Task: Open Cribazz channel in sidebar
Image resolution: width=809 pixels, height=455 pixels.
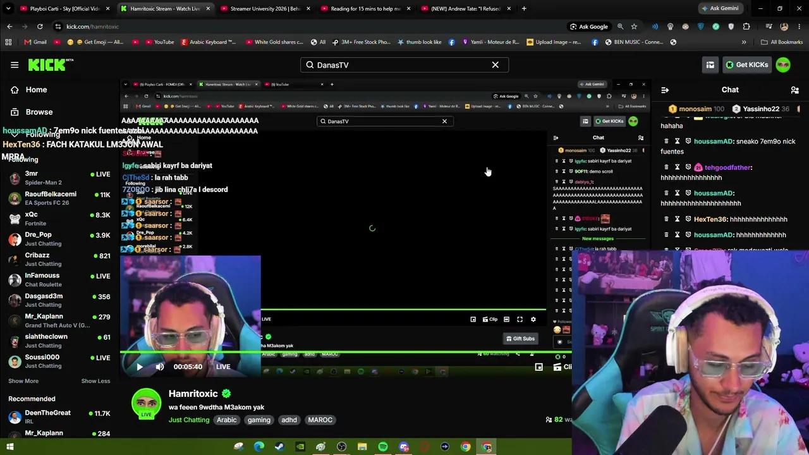Action: 59,259
